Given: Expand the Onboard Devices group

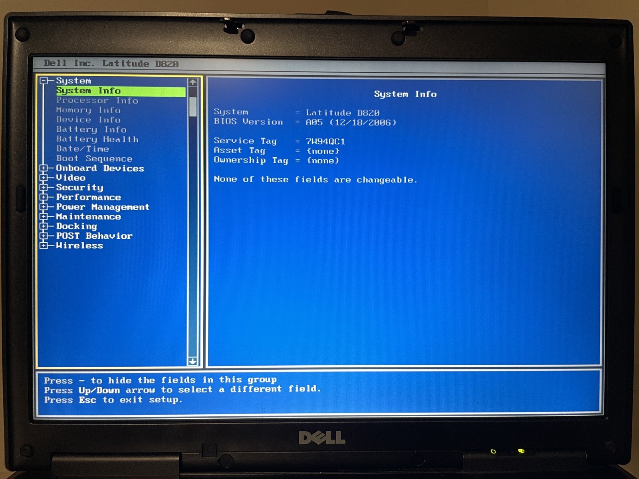Looking at the screenshot, I should [44, 168].
